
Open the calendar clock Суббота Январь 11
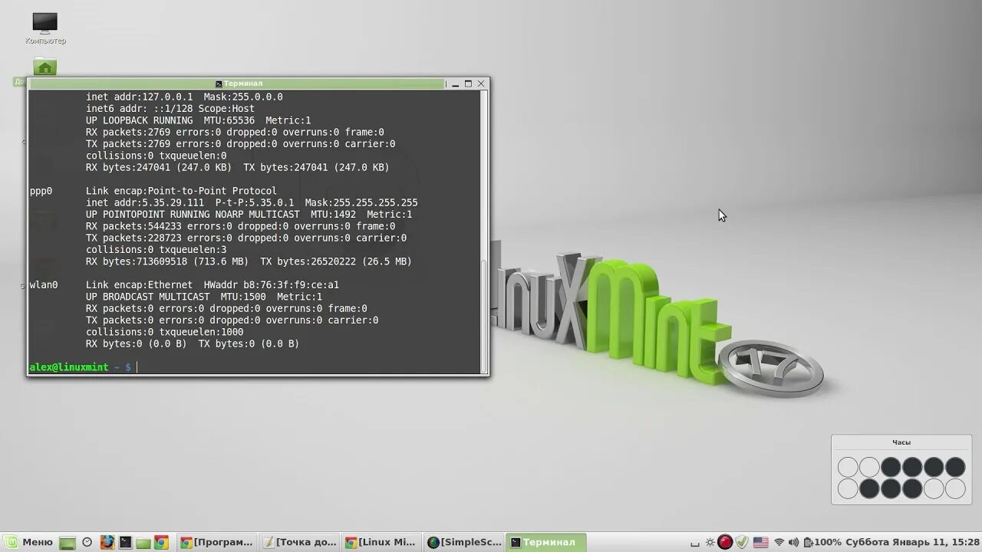coord(912,543)
